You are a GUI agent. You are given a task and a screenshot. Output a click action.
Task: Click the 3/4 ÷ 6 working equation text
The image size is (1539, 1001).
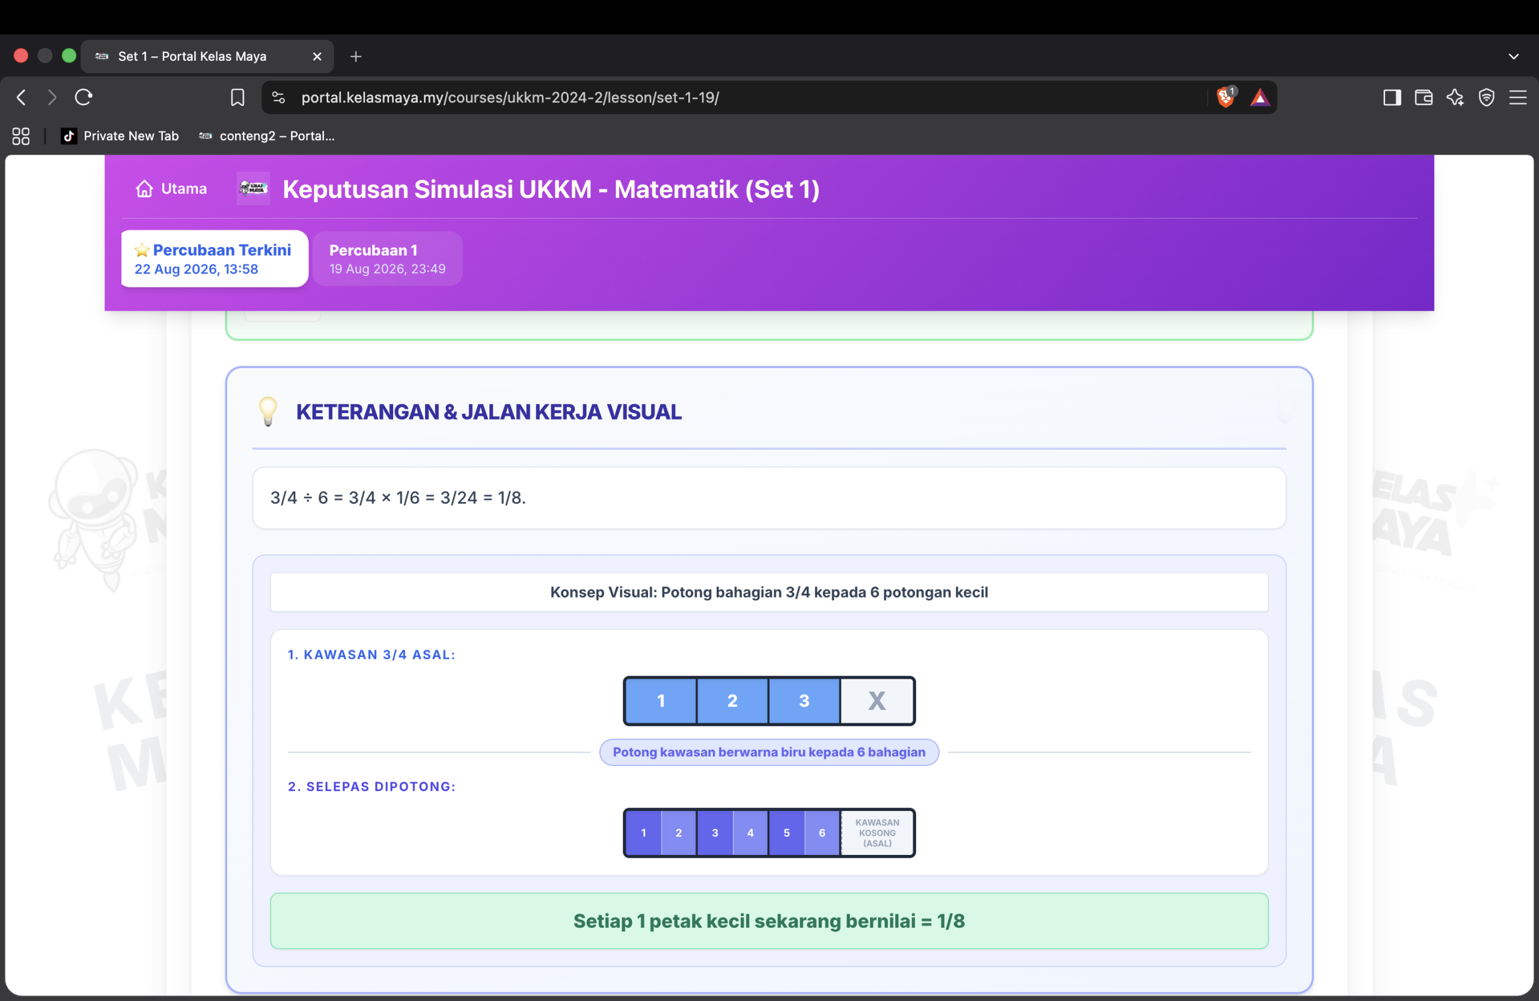click(x=399, y=498)
